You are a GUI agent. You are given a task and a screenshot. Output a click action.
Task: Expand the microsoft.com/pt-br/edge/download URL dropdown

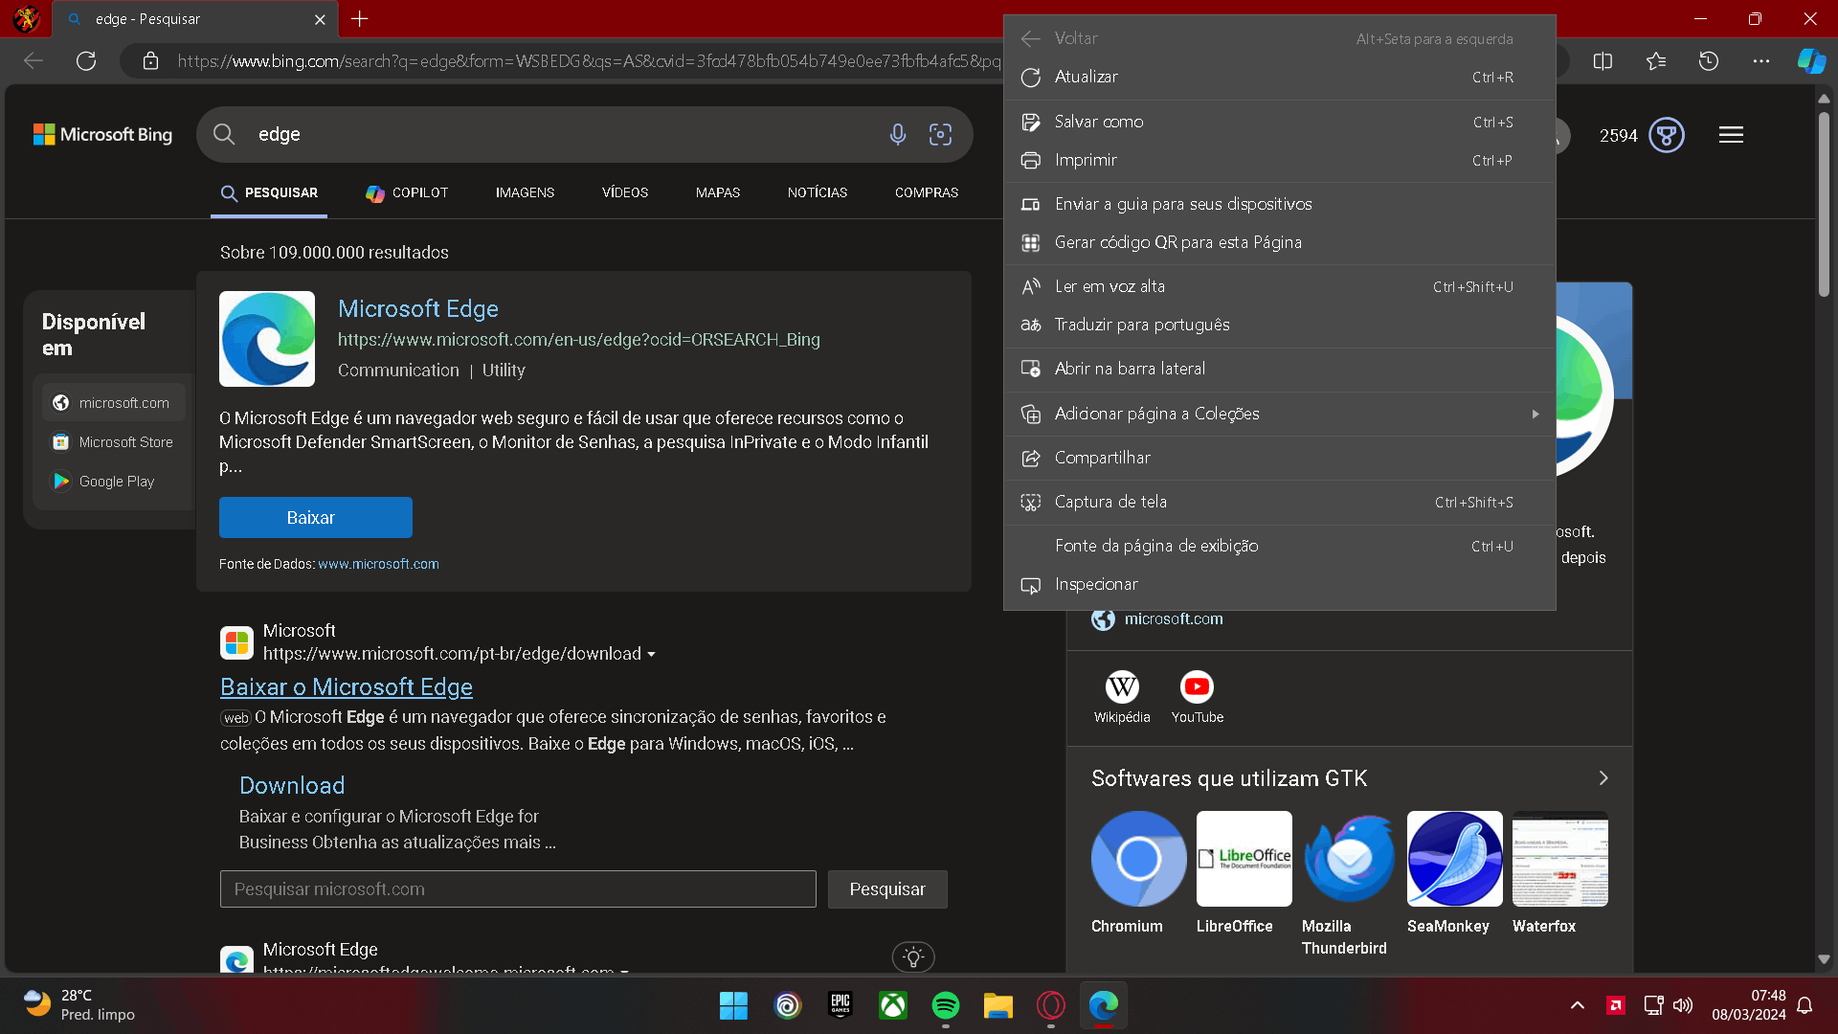click(652, 654)
